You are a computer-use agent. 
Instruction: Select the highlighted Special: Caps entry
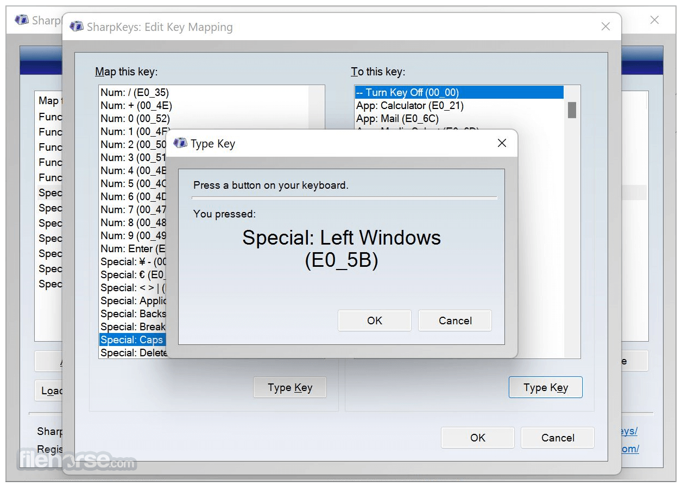pos(133,340)
